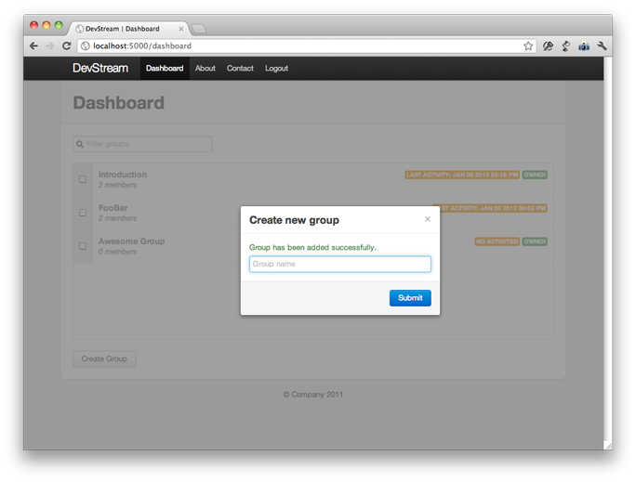Image resolution: width=636 pixels, height=482 pixels.
Task: Click the Create new group dialog title
Action: 294,220
